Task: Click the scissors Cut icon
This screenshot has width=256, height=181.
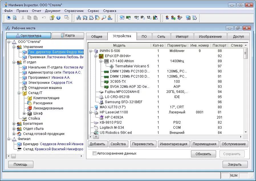Action: tap(23, 18)
